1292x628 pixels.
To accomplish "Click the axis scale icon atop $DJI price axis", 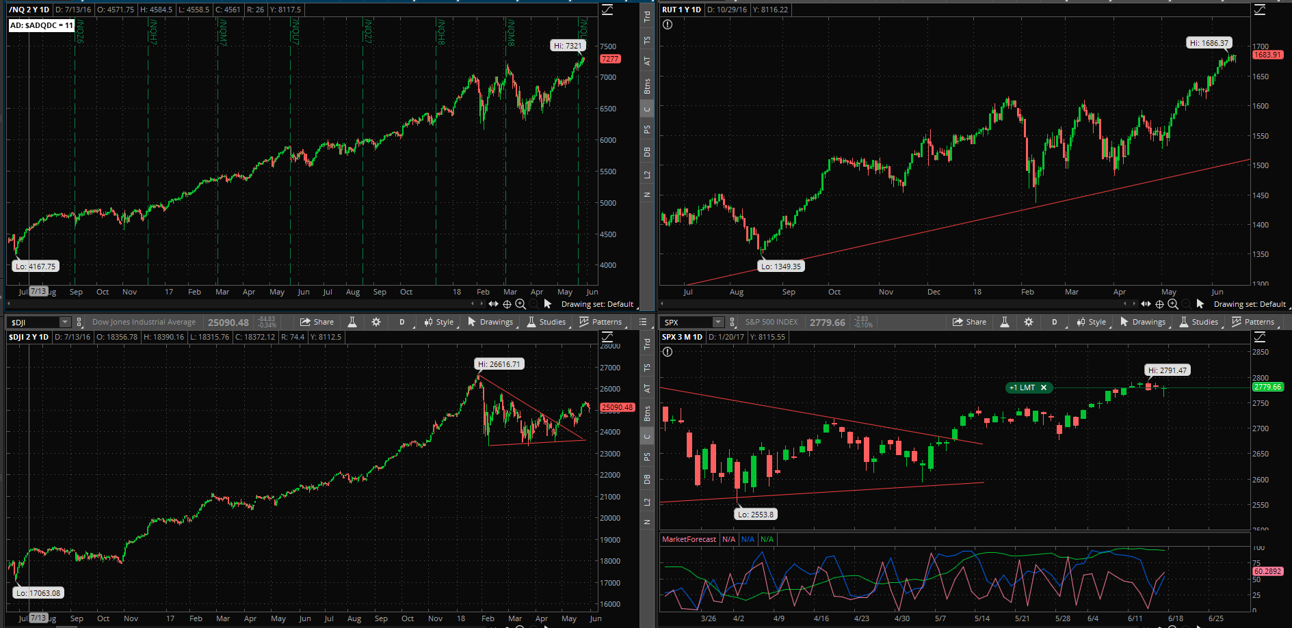I will click(607, 337).
